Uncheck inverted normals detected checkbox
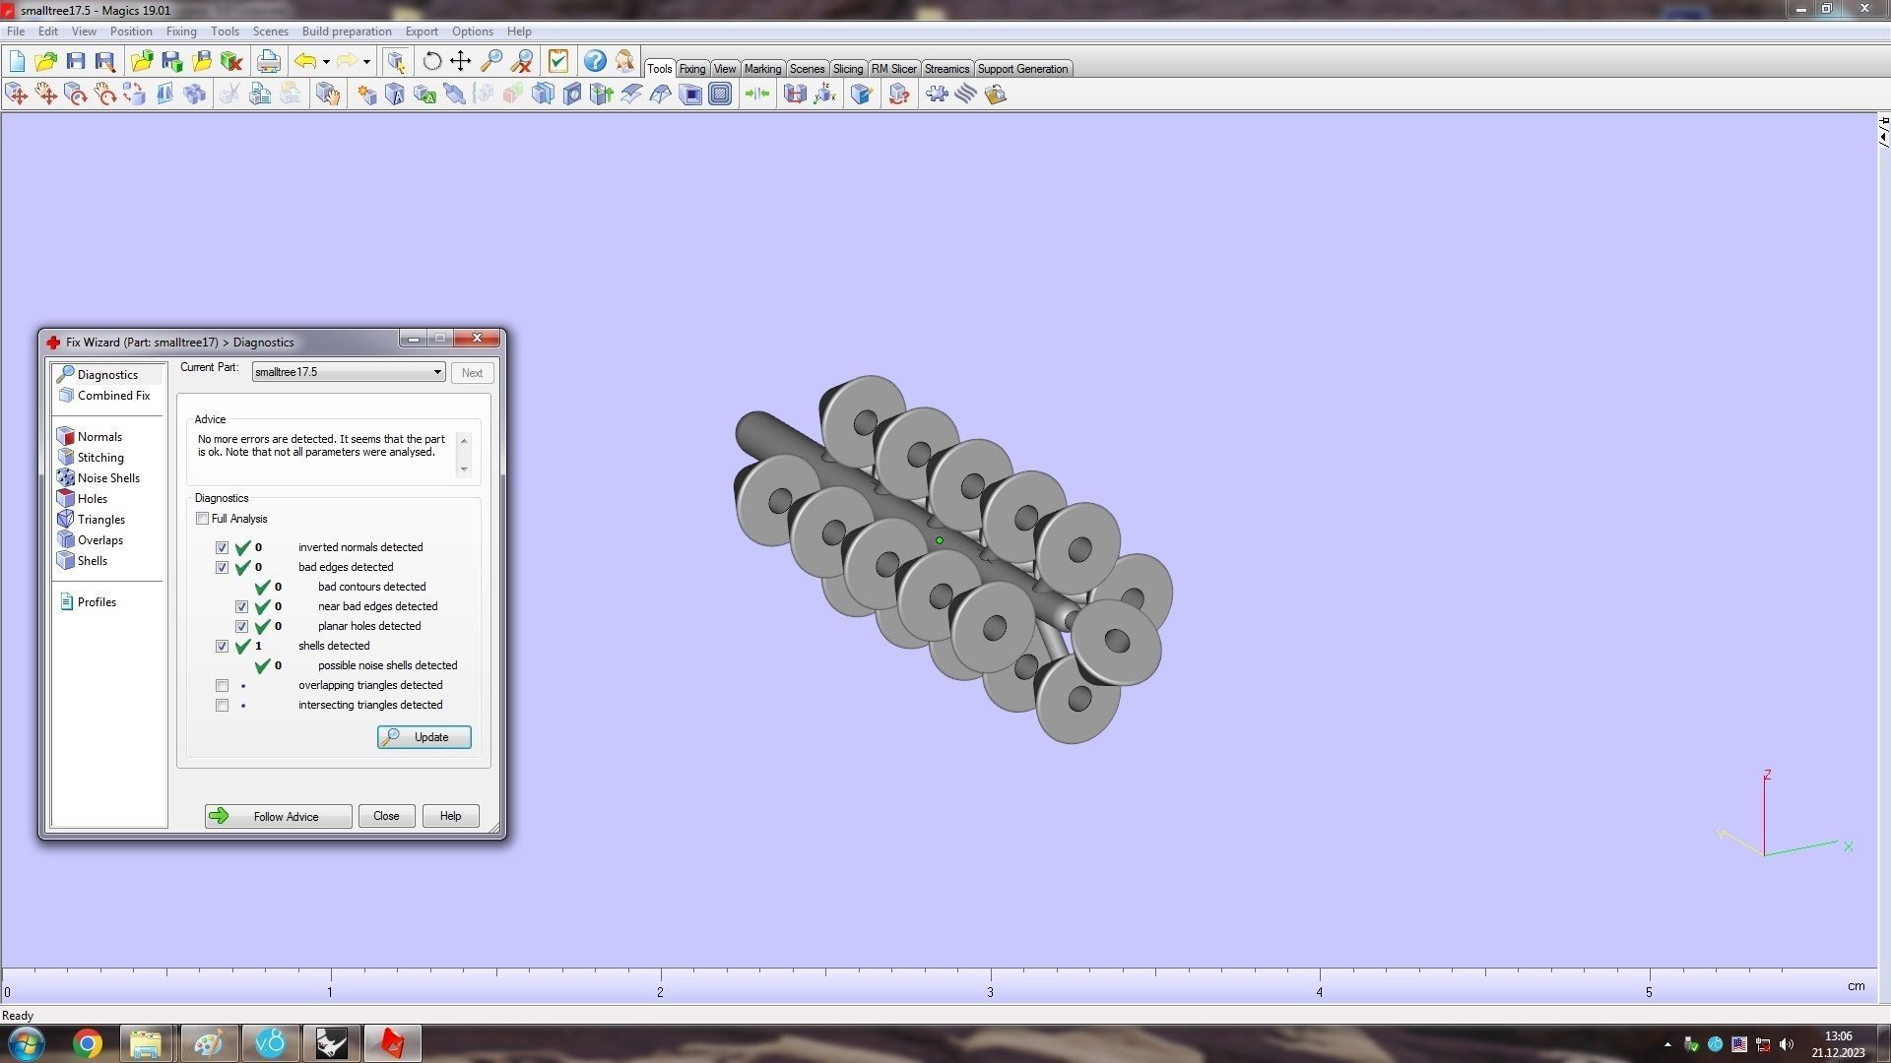 point(223,548)
